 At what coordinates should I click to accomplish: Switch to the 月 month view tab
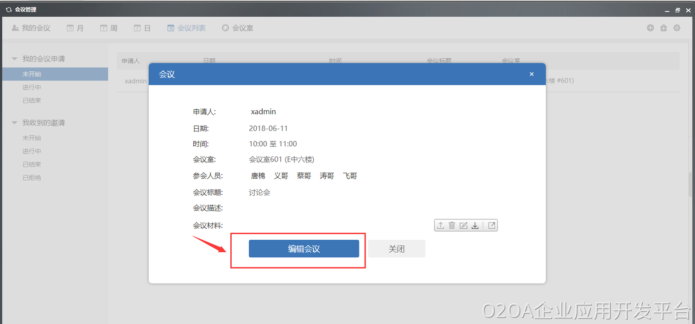(75, 28)
